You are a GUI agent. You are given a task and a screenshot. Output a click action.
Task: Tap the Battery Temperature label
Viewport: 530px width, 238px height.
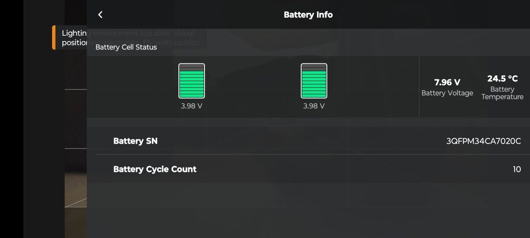(503, 93)
